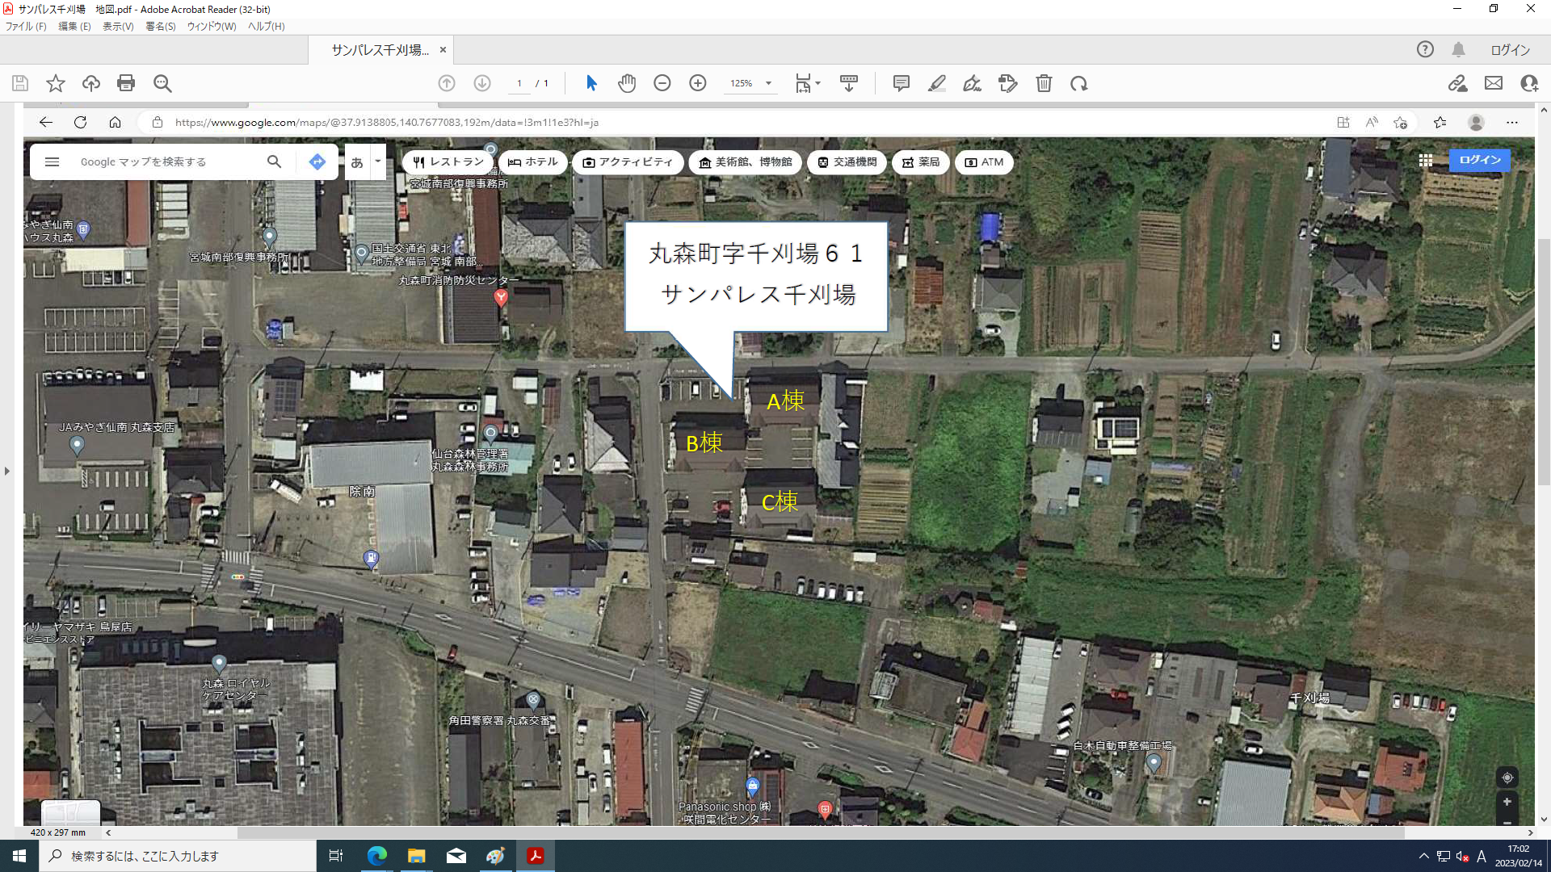
Task: Open notifications bell
Action: [1458, 49]
